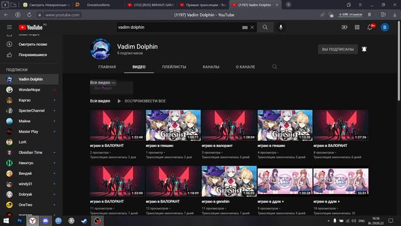This screenshot has width=401, height=226.
Task: Click the page vertical scrollbar
Action: click(x=399, y=60)
